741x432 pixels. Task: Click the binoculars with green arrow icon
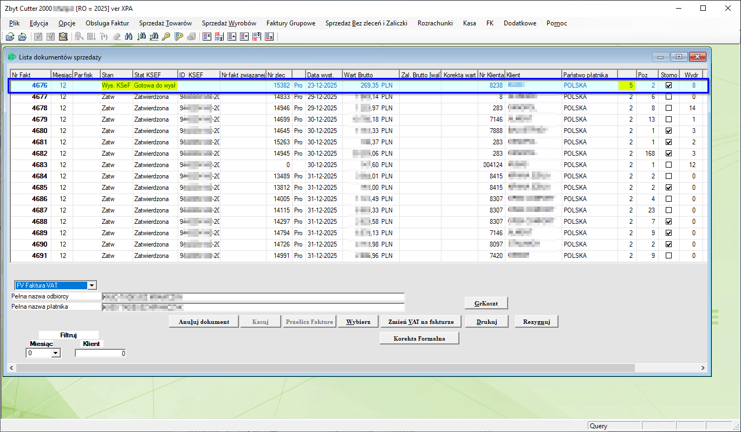(141, 37)
